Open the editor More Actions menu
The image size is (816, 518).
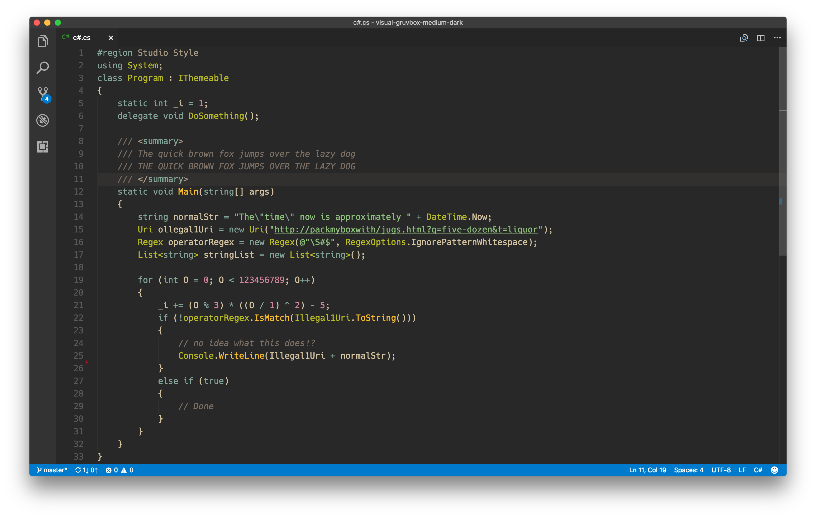777,38
